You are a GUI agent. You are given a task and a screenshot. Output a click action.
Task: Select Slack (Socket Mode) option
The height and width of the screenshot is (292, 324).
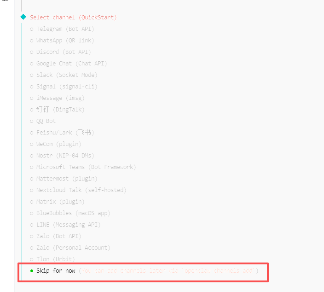67,75
